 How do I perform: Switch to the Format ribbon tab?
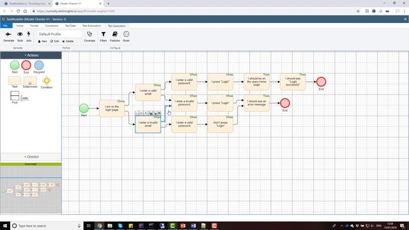(x=34, y=26)
